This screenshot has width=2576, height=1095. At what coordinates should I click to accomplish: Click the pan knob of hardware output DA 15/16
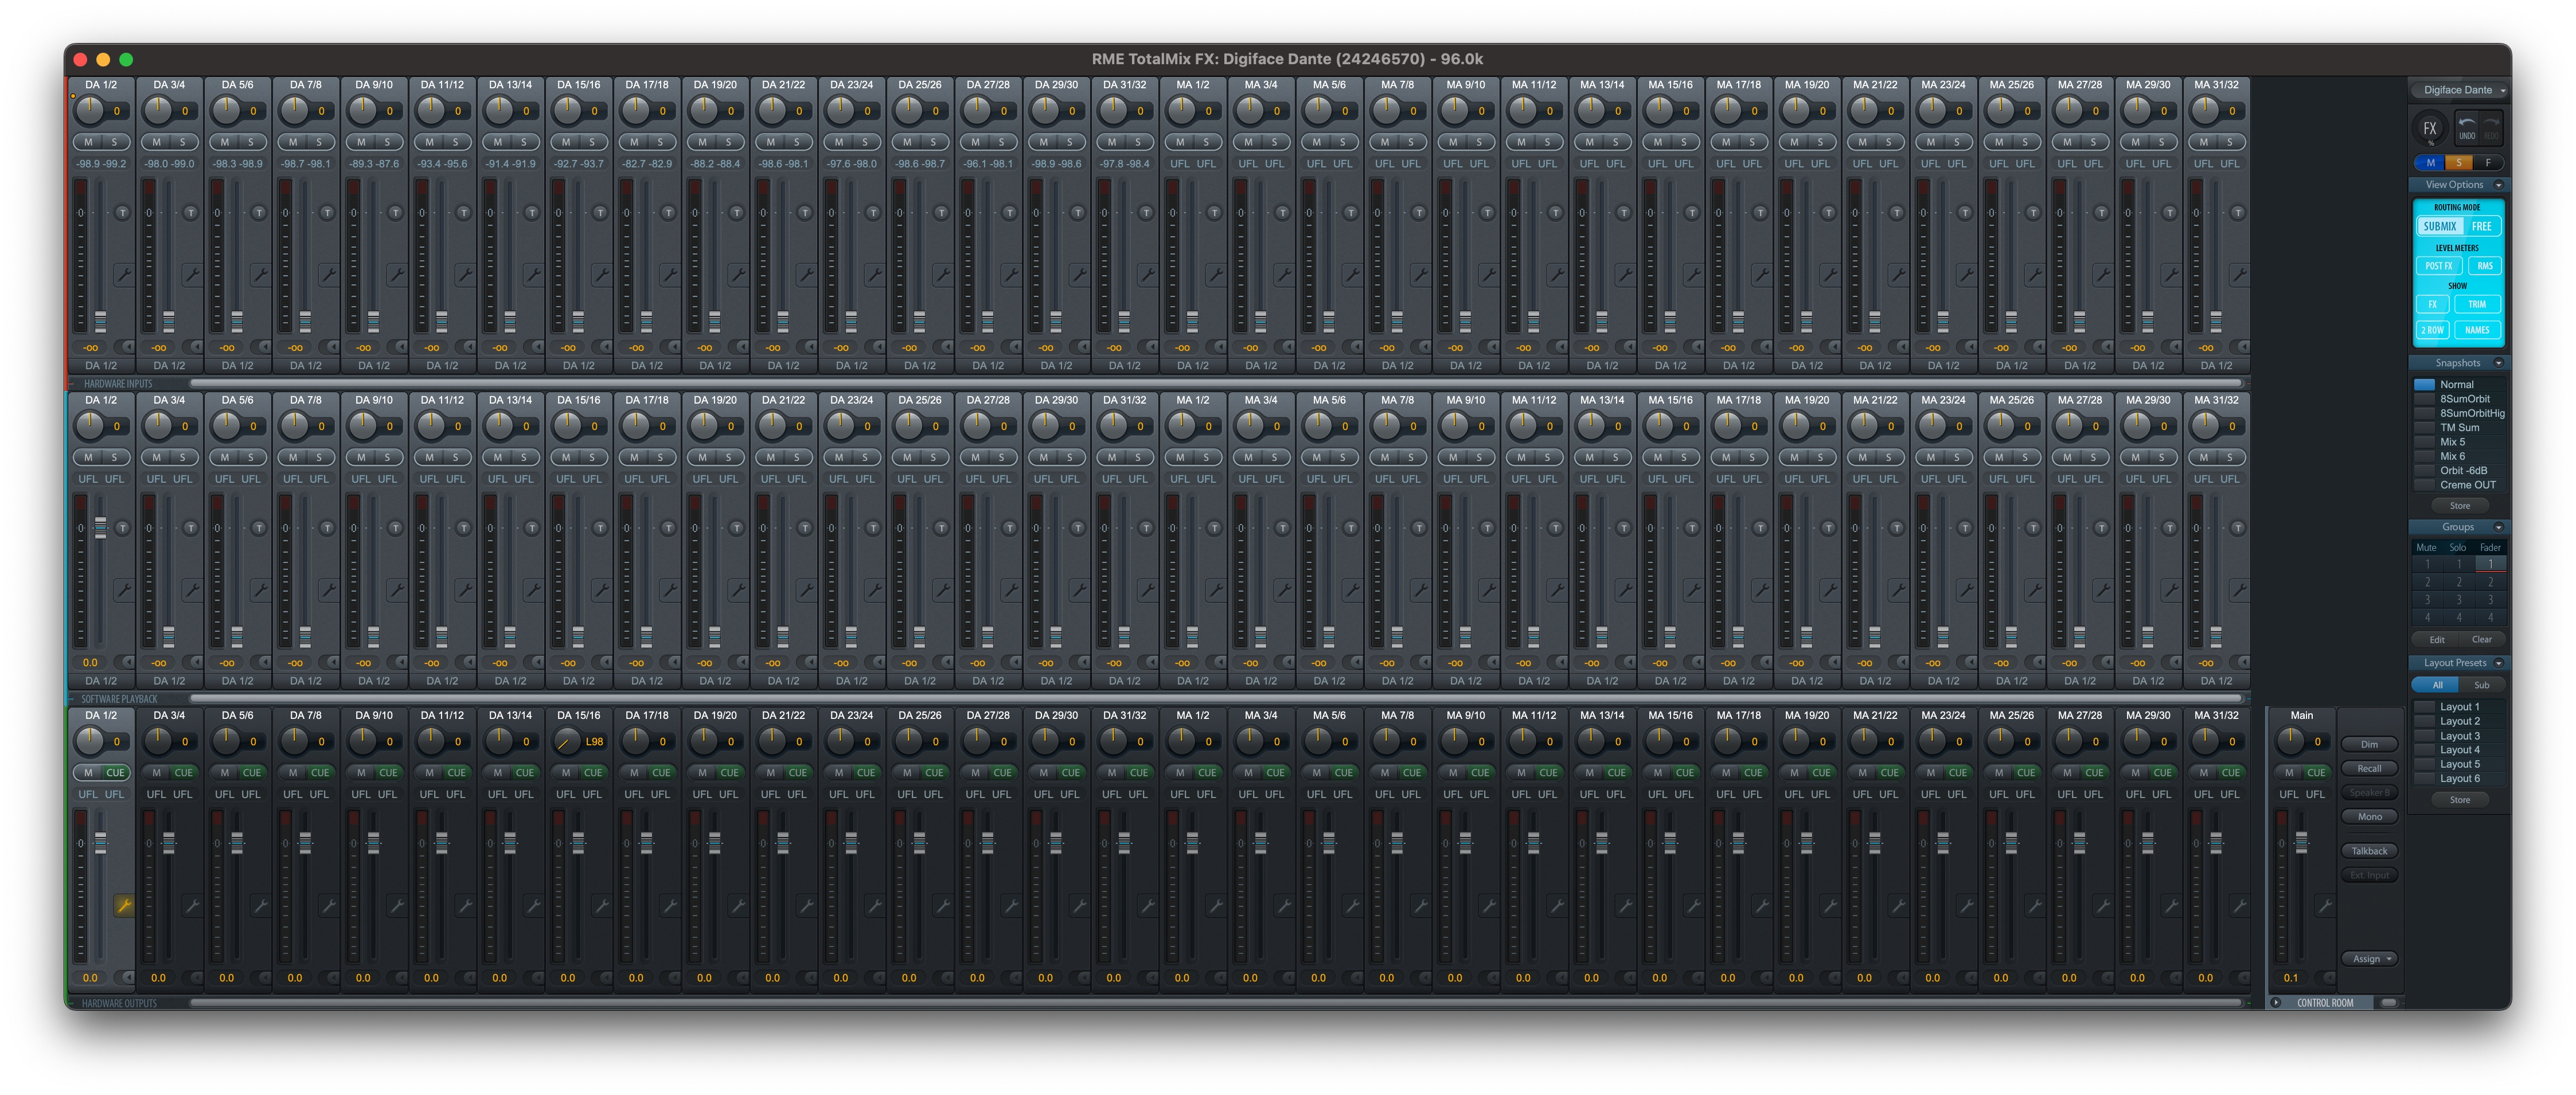coord(567,741)
